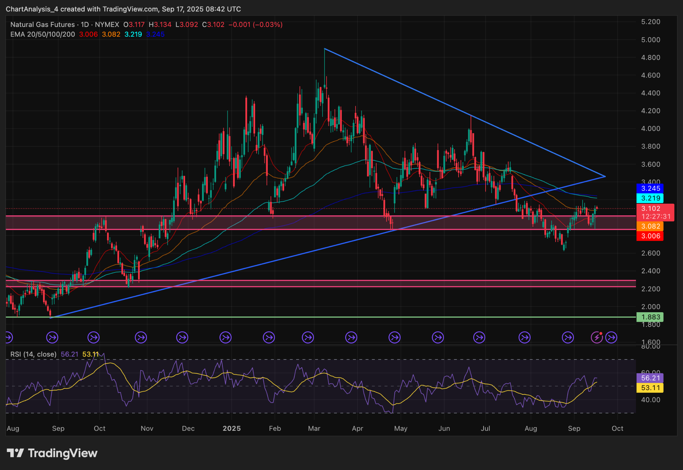Click the red 3.006 EMA price label
Viewport: 683px width, 470px height.
click(x=650, y=236)
